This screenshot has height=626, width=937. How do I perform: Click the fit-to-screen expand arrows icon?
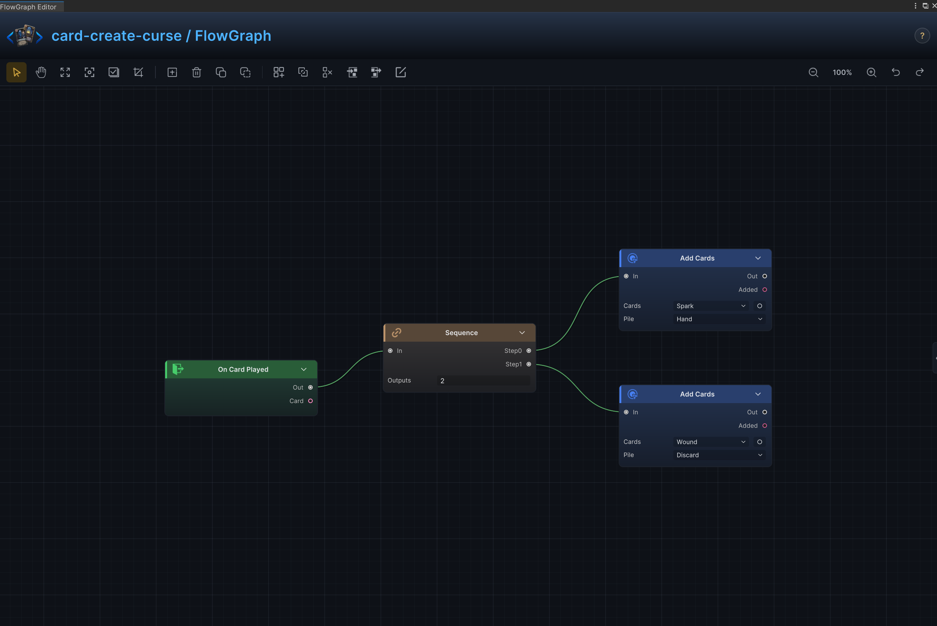coord(65,72)
